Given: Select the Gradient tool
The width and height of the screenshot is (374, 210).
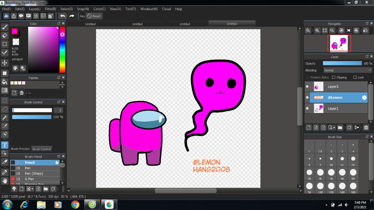Looking at the screenshot, I should [4, 90].
